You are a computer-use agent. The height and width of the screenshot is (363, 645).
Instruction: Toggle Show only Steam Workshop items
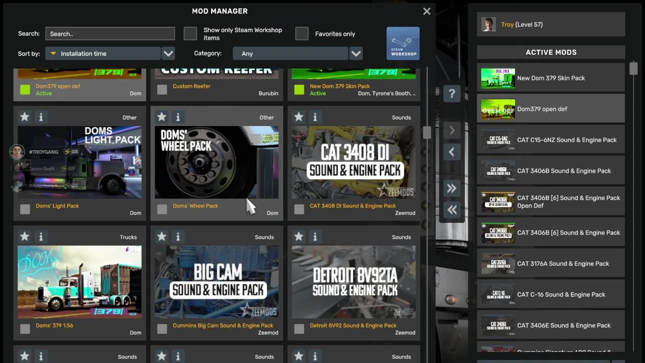[x=190, y=34]
